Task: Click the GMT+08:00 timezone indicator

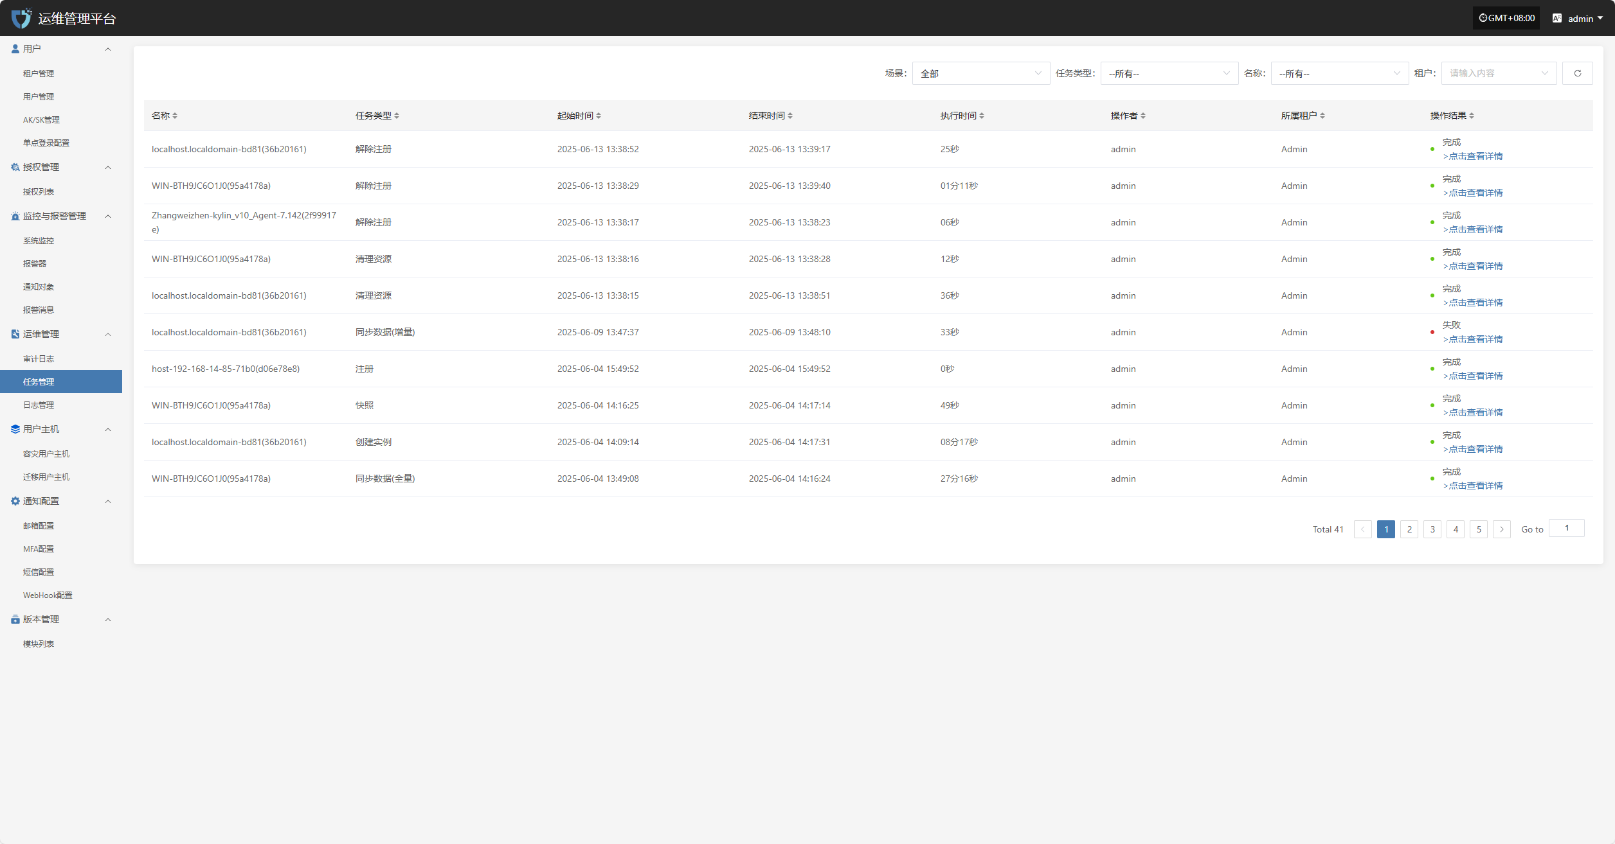Action: coord(1506,18)
